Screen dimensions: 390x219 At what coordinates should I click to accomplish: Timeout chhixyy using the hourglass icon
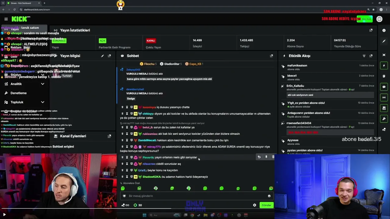point(127,114)
